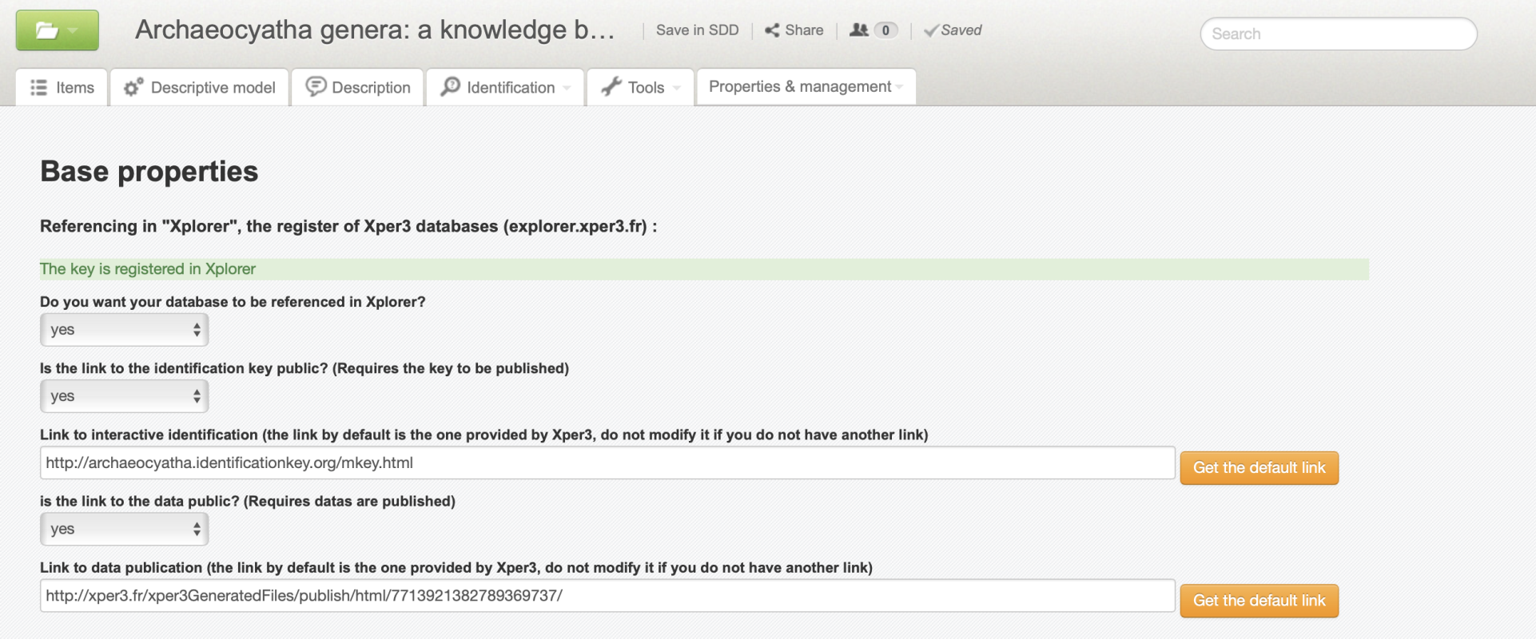This screenshot has height=639, width=1536.
Task: Open the data public yes dropdown
Action: 125,529
